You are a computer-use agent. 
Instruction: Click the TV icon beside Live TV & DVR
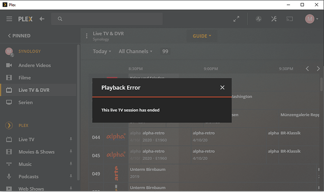9,90
